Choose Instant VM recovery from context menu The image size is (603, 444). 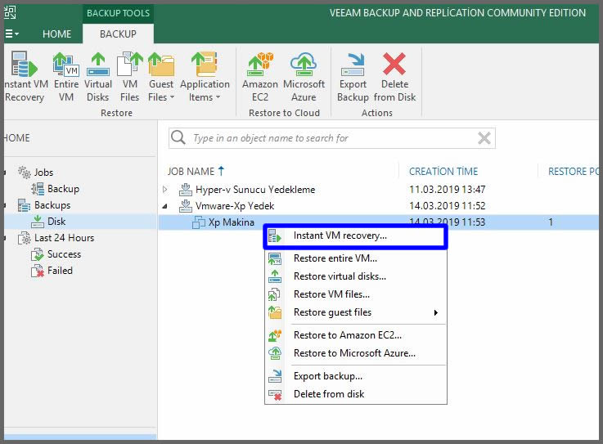355,235
